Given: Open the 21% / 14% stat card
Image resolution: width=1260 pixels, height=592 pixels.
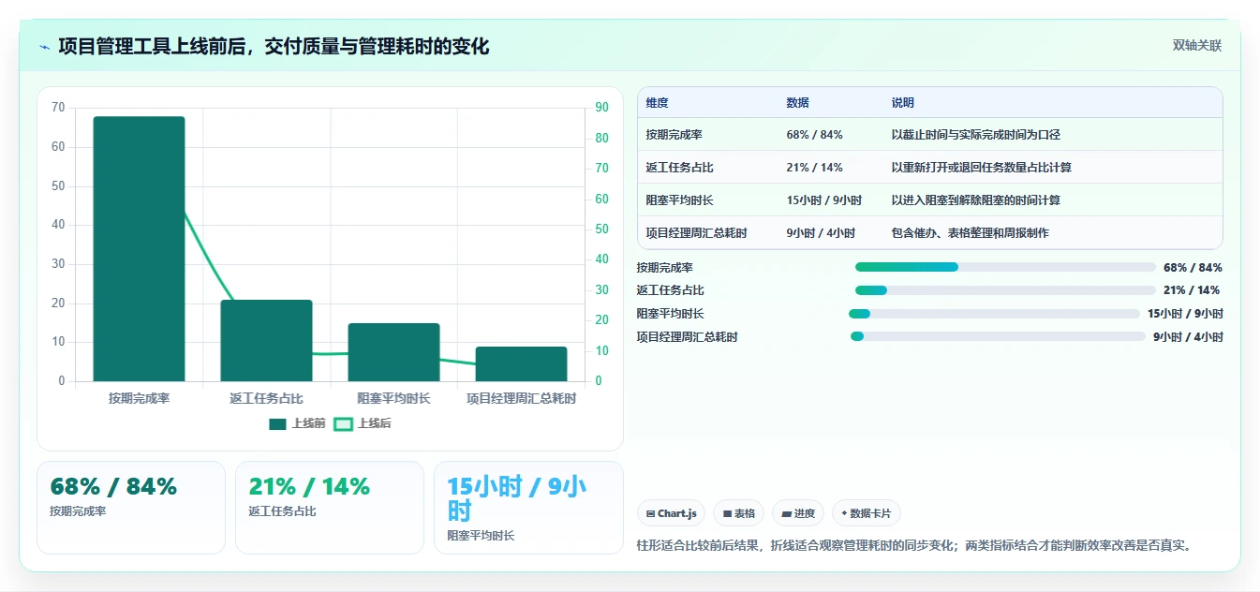Looking at the screenshot, I should [330, 508].
